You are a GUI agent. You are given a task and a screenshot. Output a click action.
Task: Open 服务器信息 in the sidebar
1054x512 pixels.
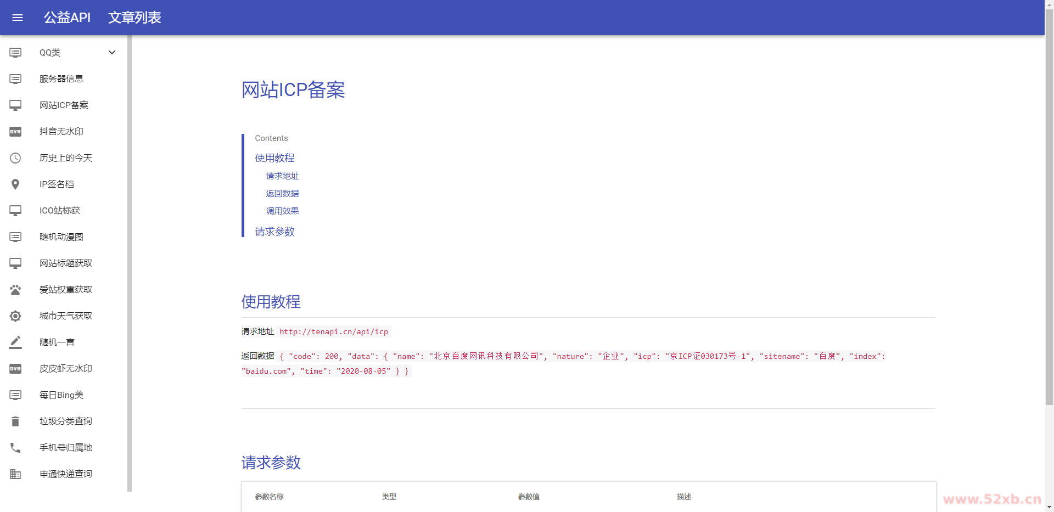tap(61, 79)
